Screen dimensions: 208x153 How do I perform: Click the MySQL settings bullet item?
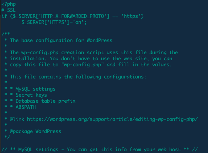[x=36, y=89]
